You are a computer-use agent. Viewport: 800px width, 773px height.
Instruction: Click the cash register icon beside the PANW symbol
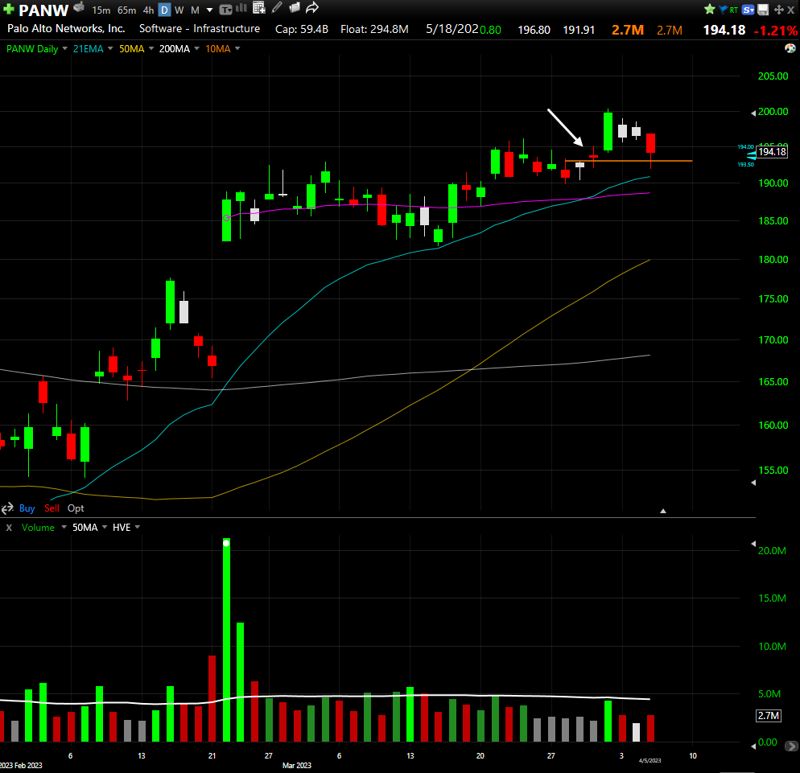click(x=79, y=7)
